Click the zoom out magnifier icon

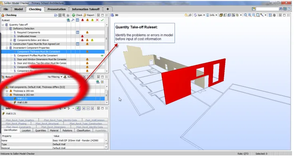254,15
